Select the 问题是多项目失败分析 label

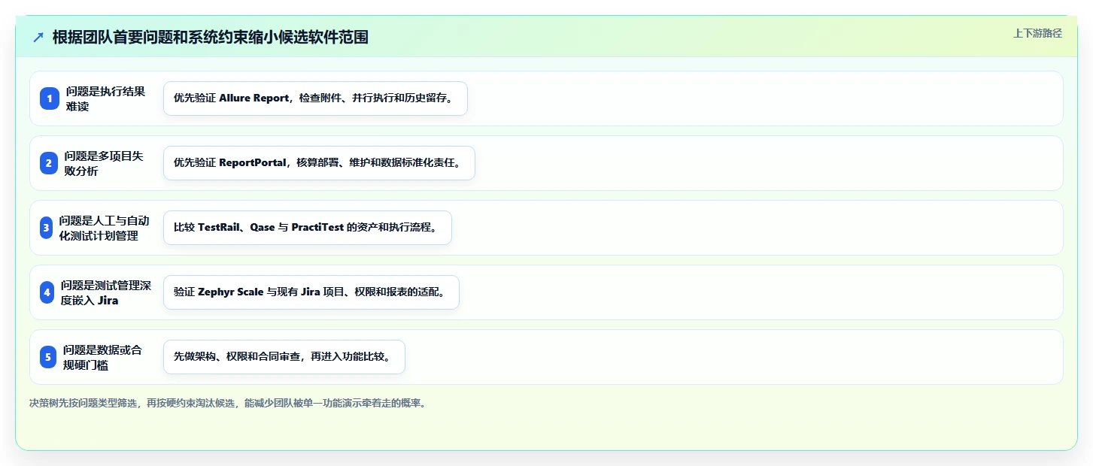tap(104, 163)
